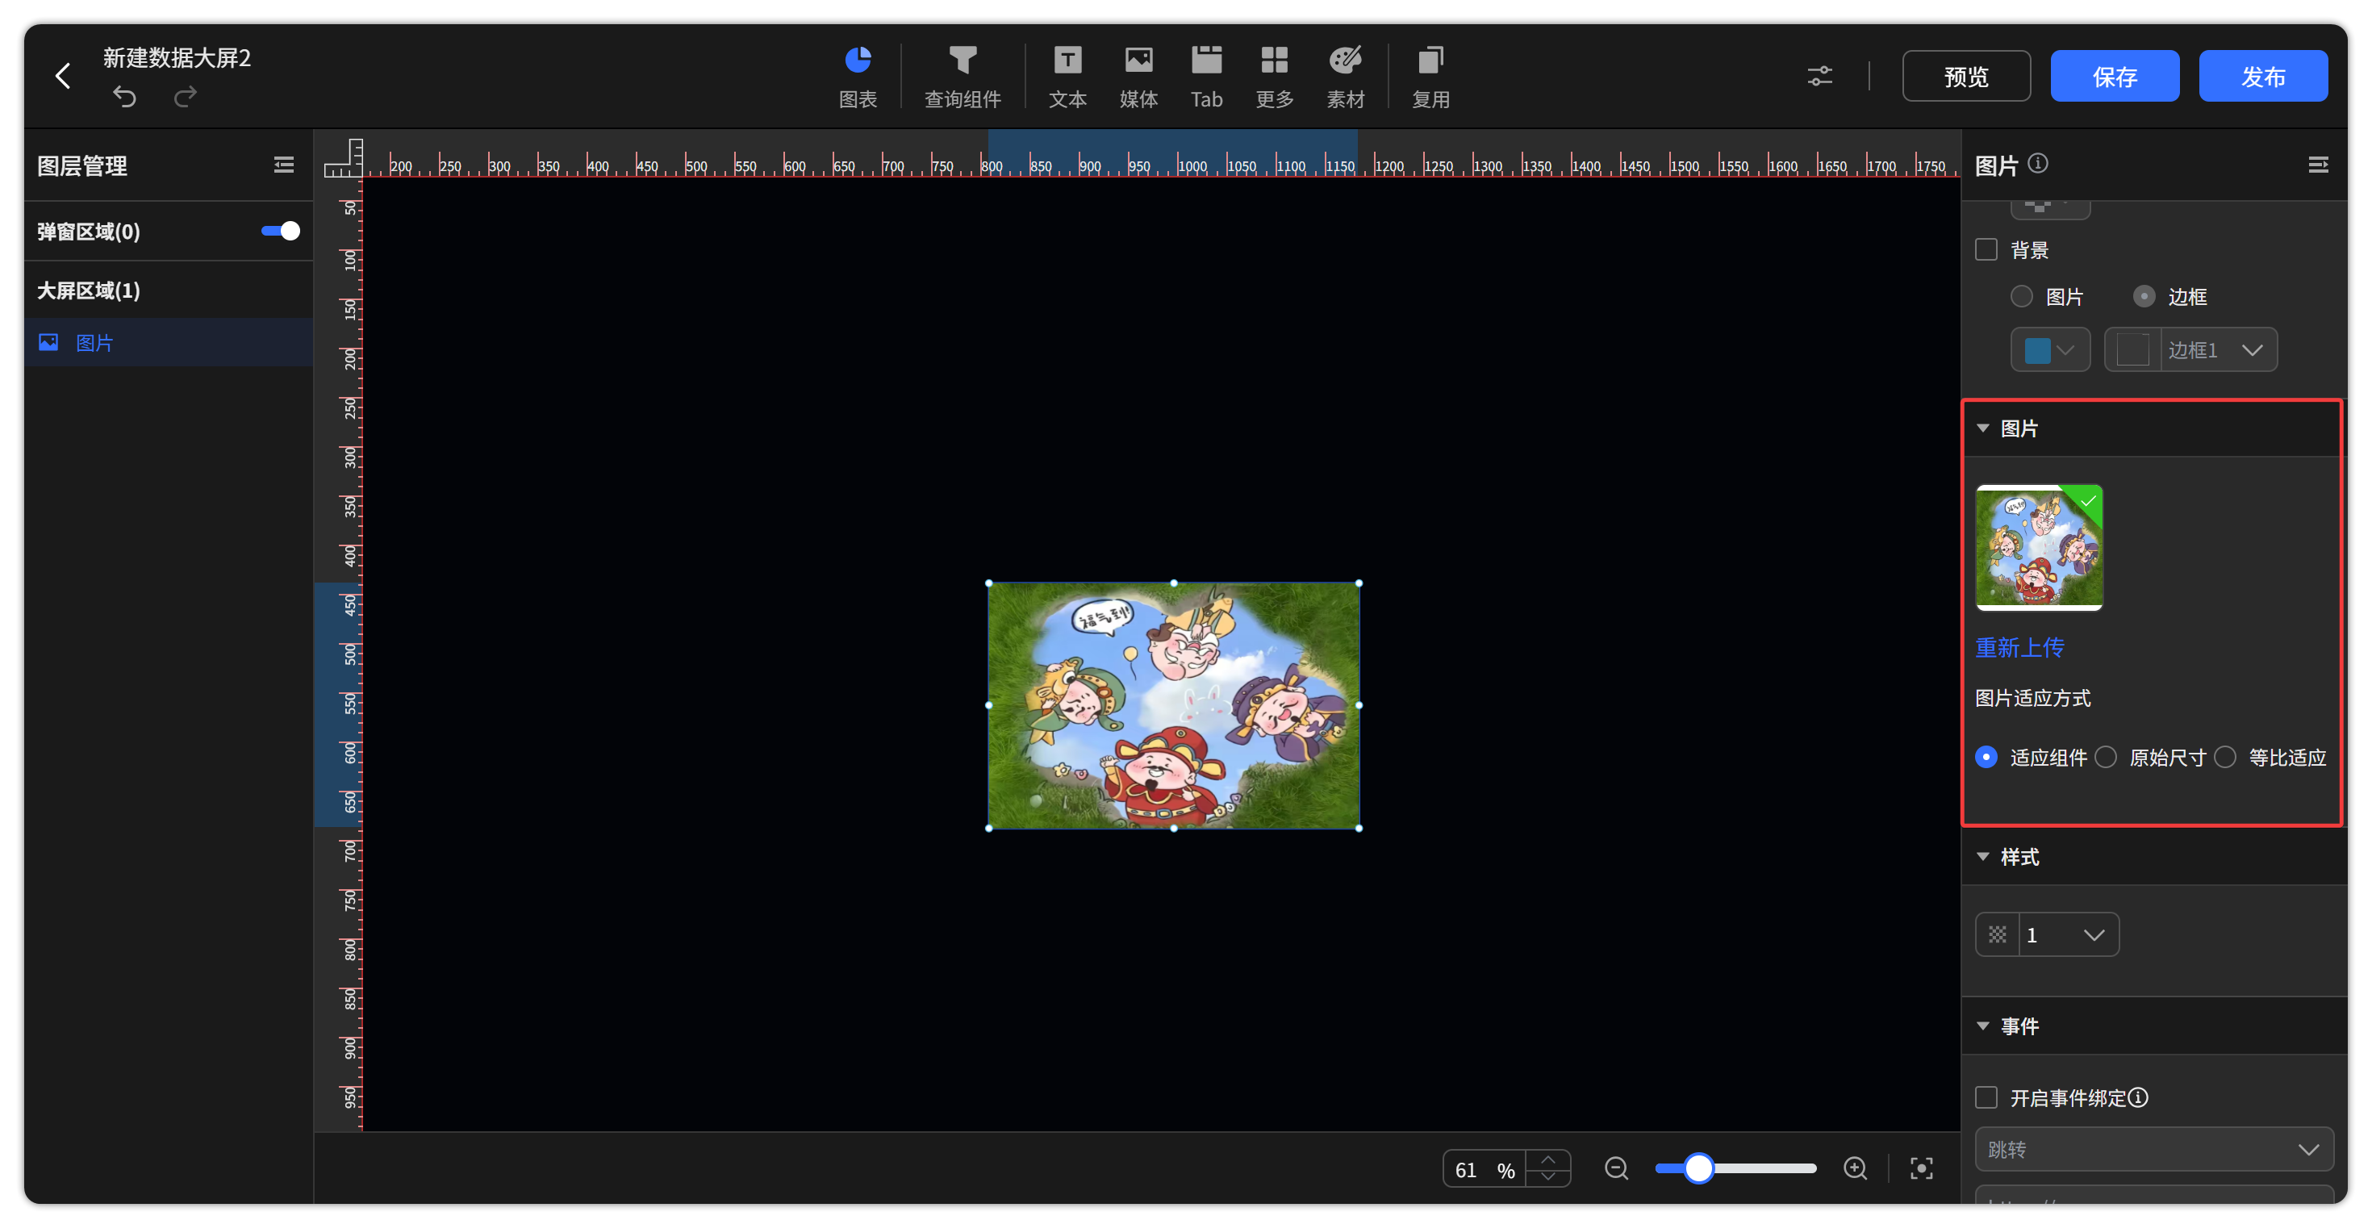The height and width of the screenshot is (1220, 2372).
Task: Open the 更多 components menu
Action: click(1275, 77)
